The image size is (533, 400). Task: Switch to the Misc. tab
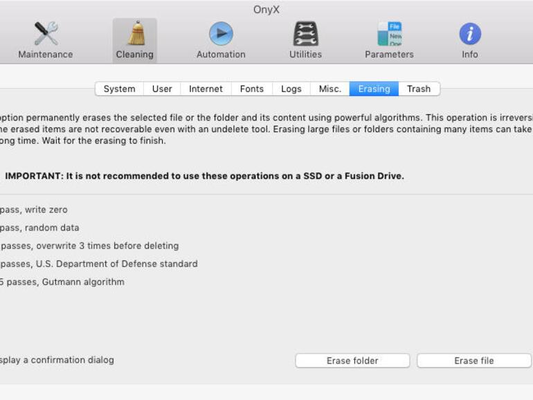[329, 89]
